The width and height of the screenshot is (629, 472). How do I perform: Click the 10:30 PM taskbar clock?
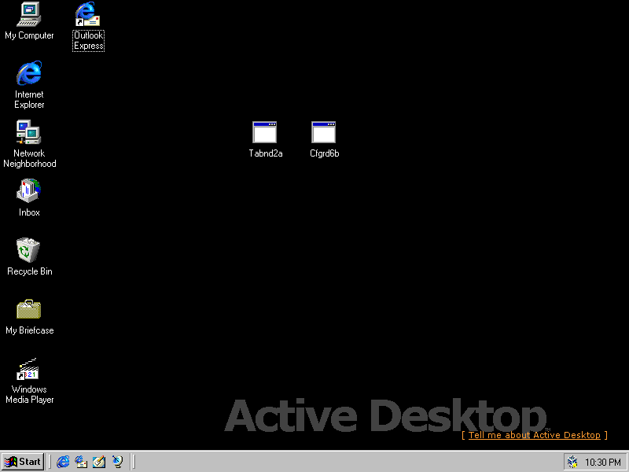tap(602, 463)
